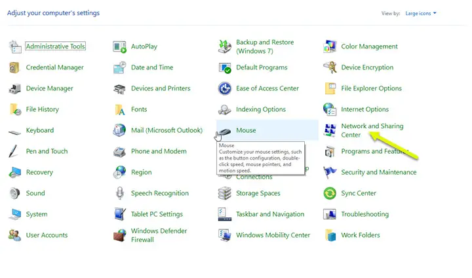Click the Windows Mobility Center link
The height and width of the screenshot is (278, 472).
(273, 235)
